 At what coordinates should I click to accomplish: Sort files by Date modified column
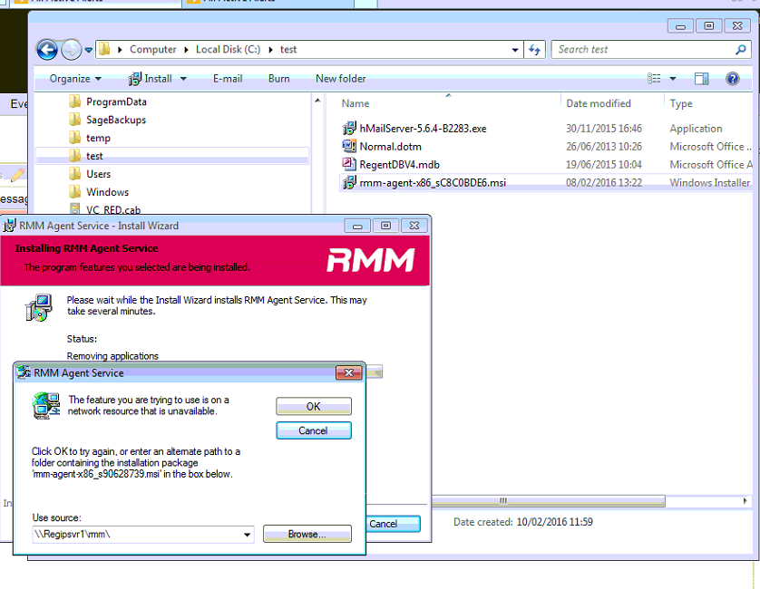coord(599,103)
